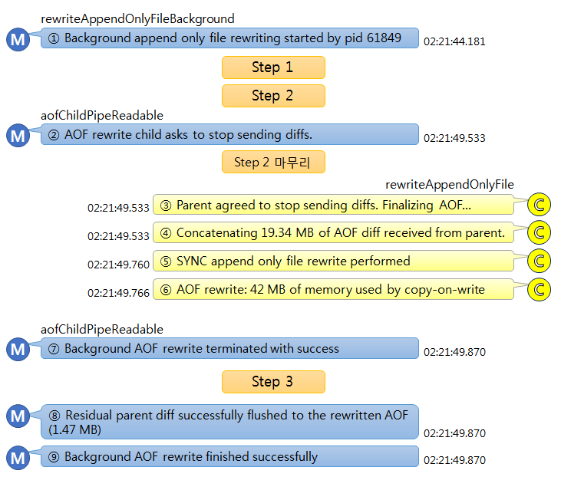Image resolution: width=561 pixels, height=490 pixels.
Task: Click the Step 2 마무리 button
Action: point(273,162)
